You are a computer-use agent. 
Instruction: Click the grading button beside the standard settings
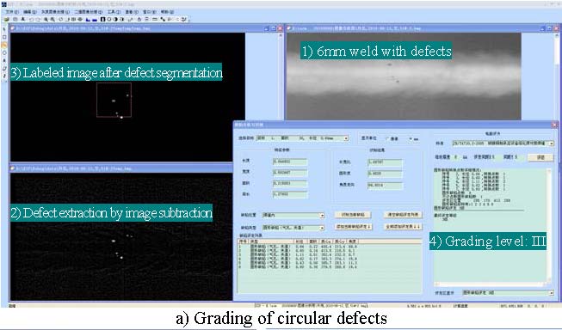pyautogui.click(x=540, y=157)
